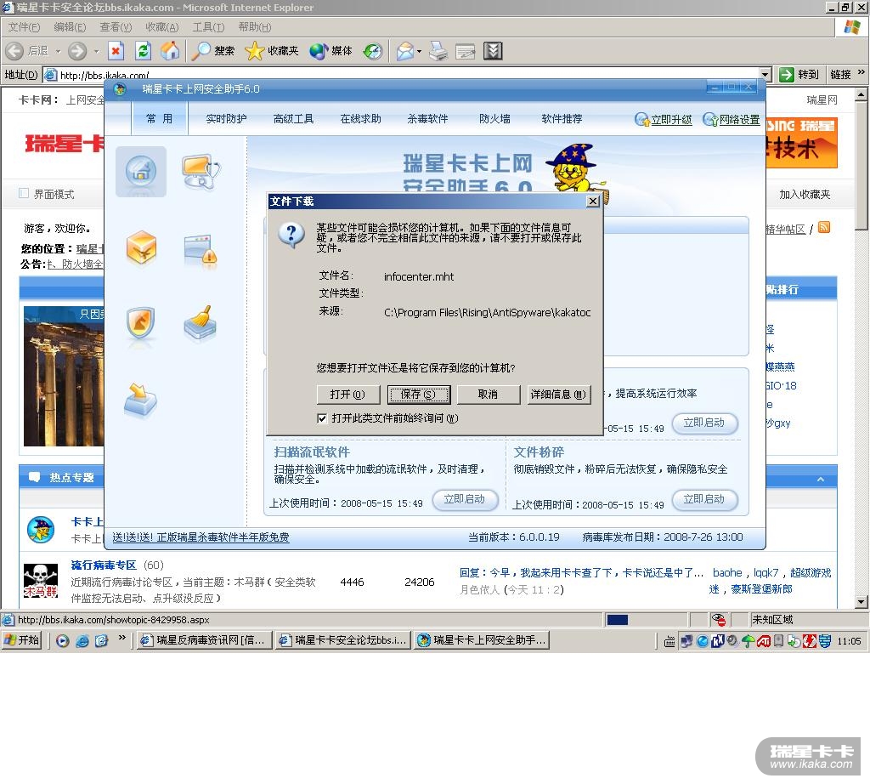Click the IE Forward arrow icon

coord(77,51)
